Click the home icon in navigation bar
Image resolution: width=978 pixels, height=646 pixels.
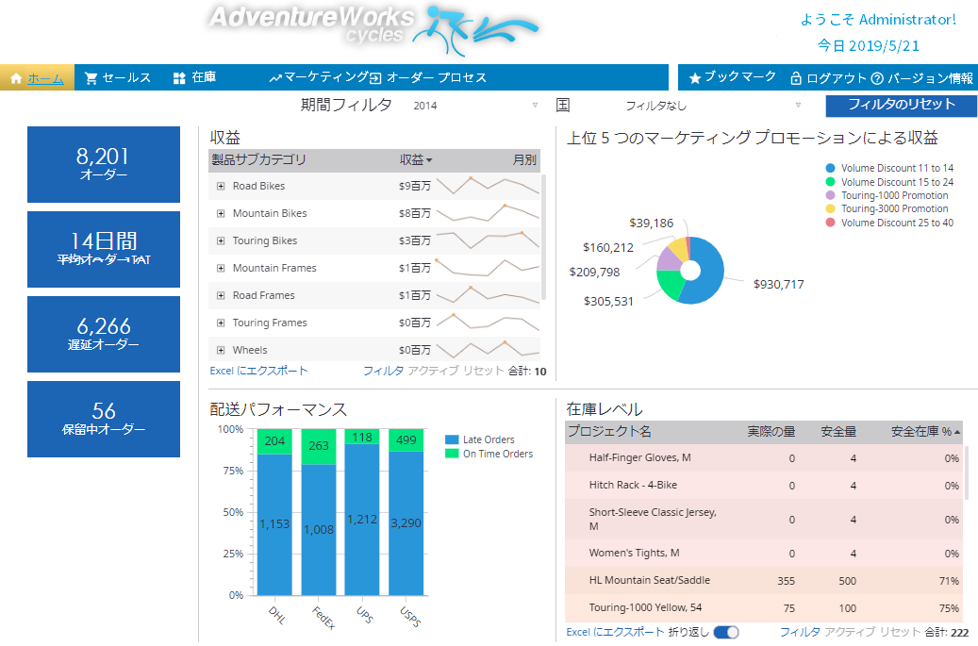pyautogui.click(x=16, y=78)
